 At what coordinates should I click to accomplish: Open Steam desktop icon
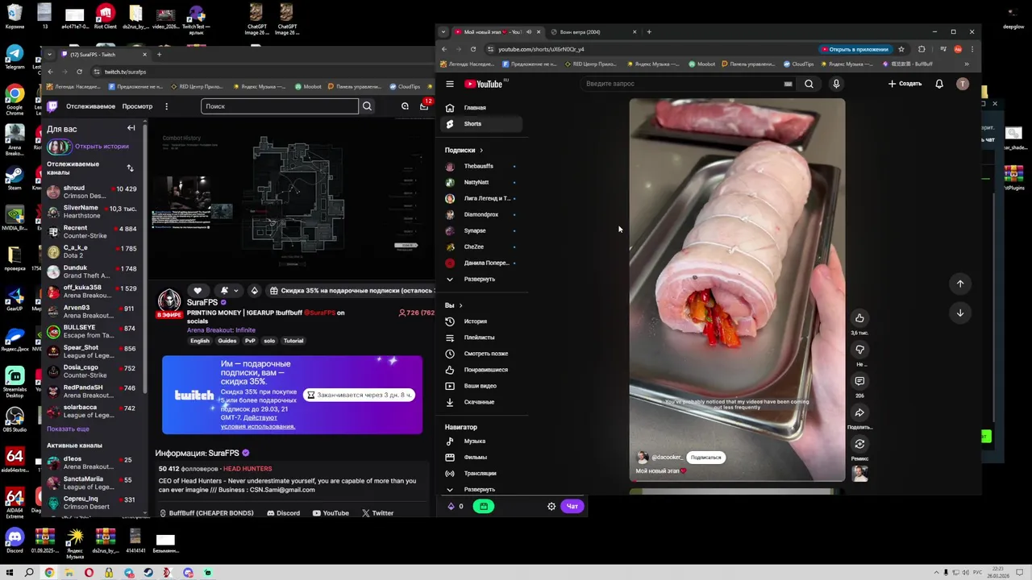click(x=15, y=176)
